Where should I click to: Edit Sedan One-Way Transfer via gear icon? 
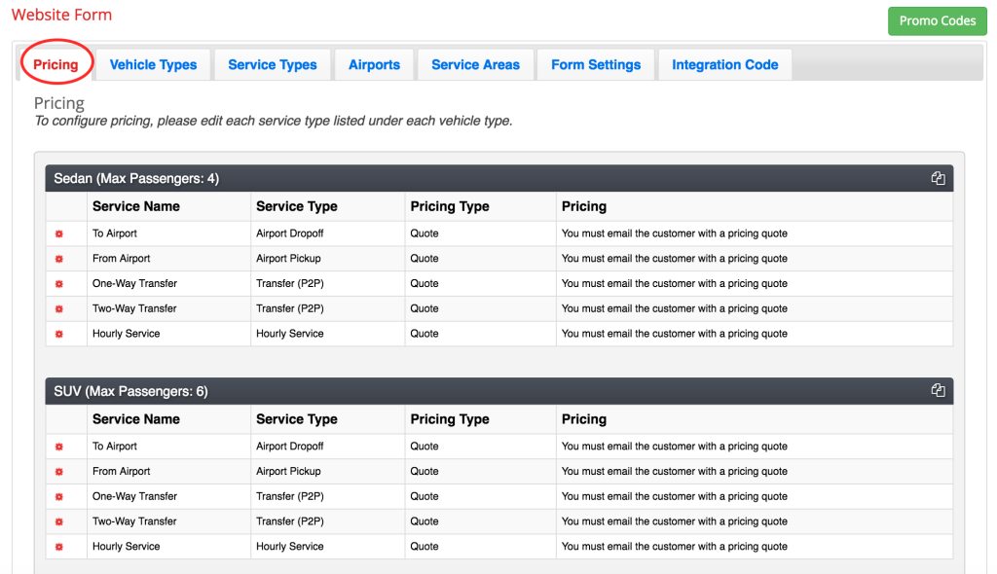point(59,284)
